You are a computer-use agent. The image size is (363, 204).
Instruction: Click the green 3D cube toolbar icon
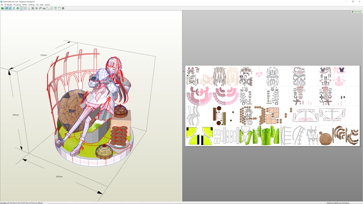(18, 8)
